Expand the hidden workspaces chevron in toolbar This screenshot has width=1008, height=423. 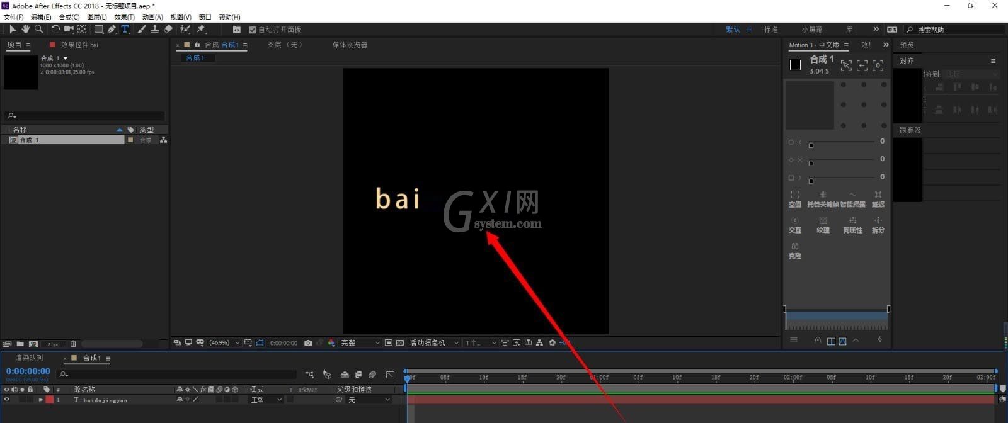pos(876,29)
